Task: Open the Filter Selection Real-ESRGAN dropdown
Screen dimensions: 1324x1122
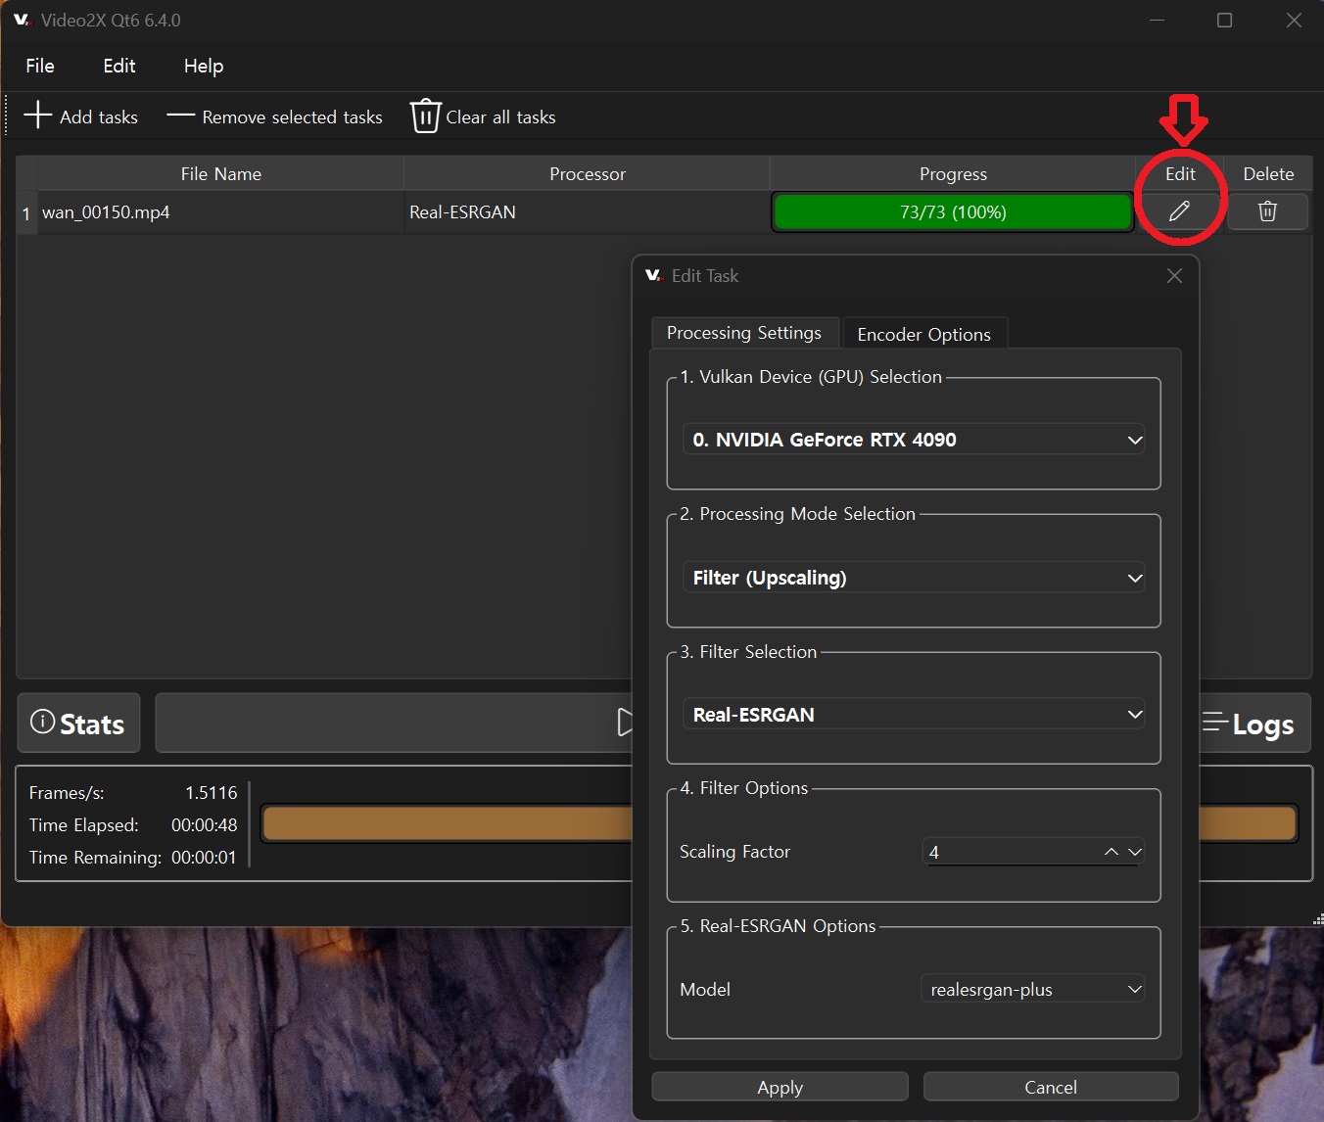Action: click(914, 715)
